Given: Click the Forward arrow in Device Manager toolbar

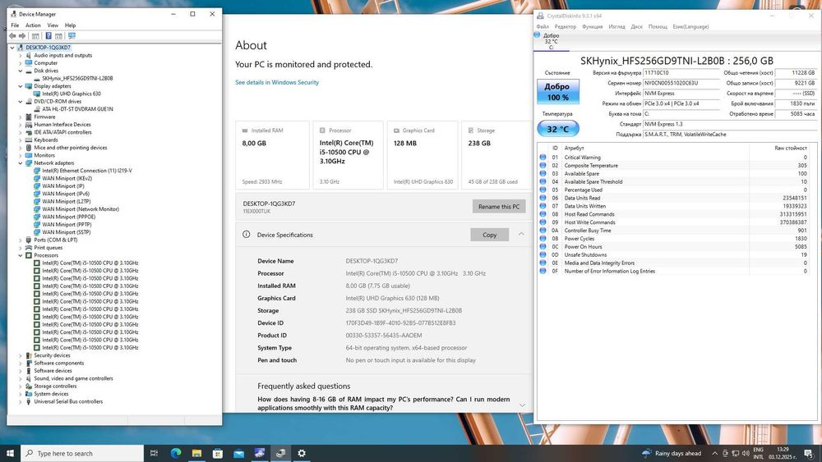Looking at the screenshot, I should click(22, 36).
